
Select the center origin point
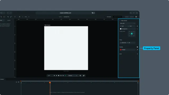coord(132,34)
